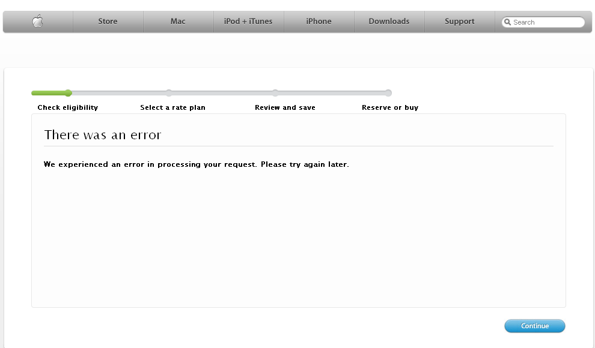
Task: Click the Apple logo in the navigation bar
Action: (x=37, y=21)
